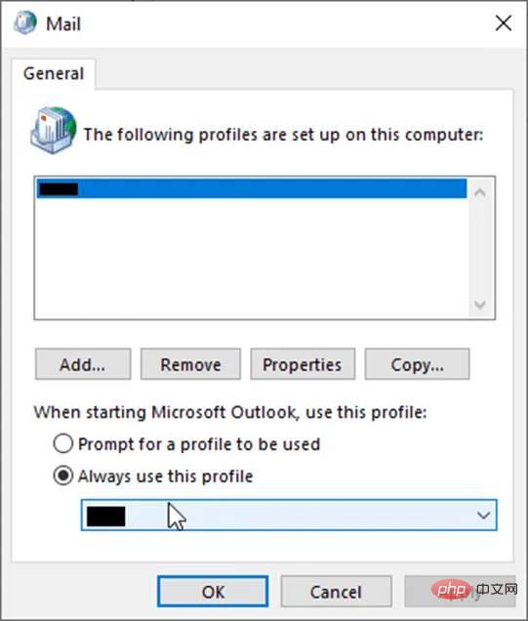528x621 pixels.
Task: Click the mail profiles tray icon
Action: coord(54,131)
